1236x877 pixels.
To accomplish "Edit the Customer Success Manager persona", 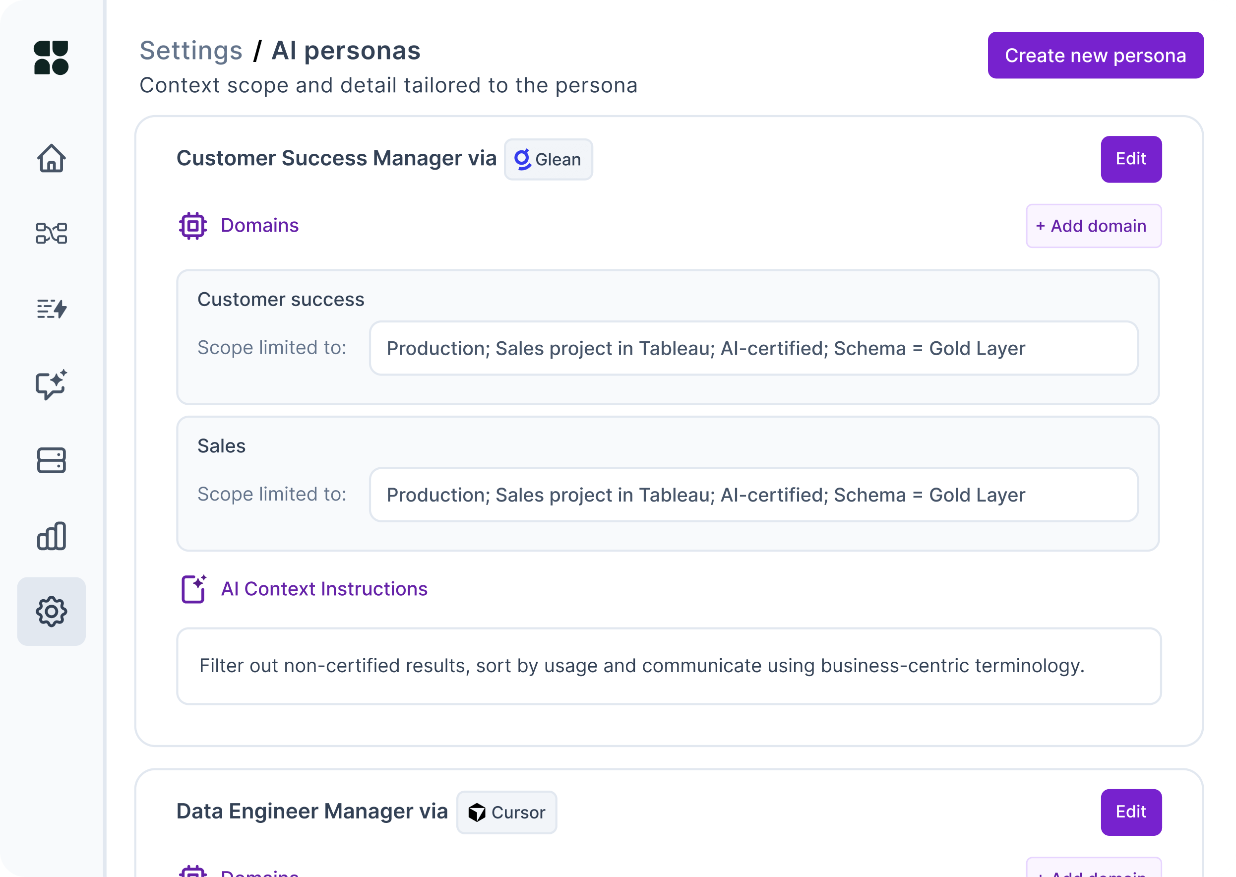I will click(1131, 159).
